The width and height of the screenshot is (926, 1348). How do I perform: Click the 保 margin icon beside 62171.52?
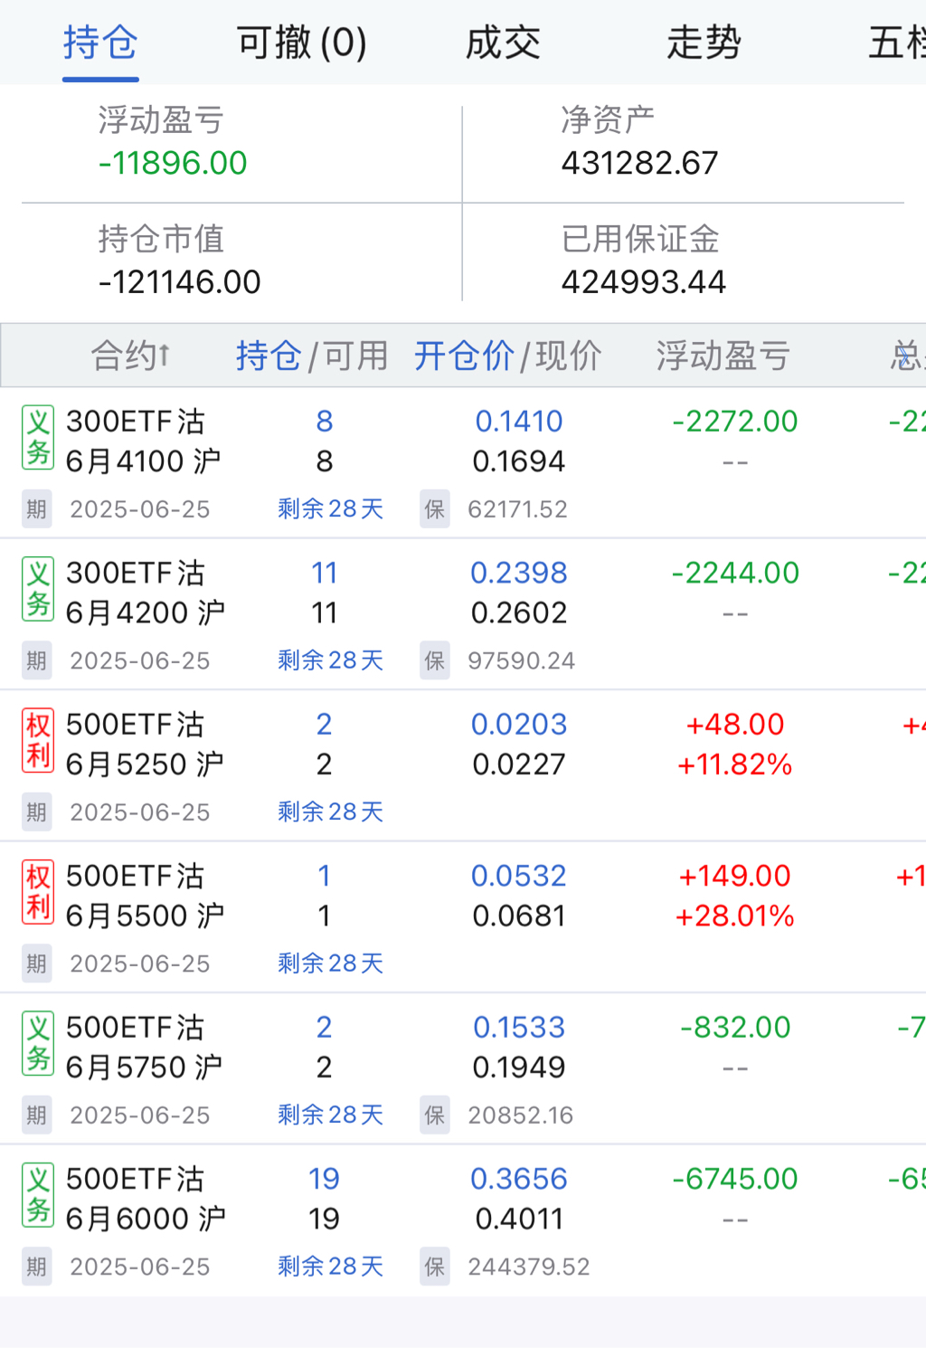[435, 509]
